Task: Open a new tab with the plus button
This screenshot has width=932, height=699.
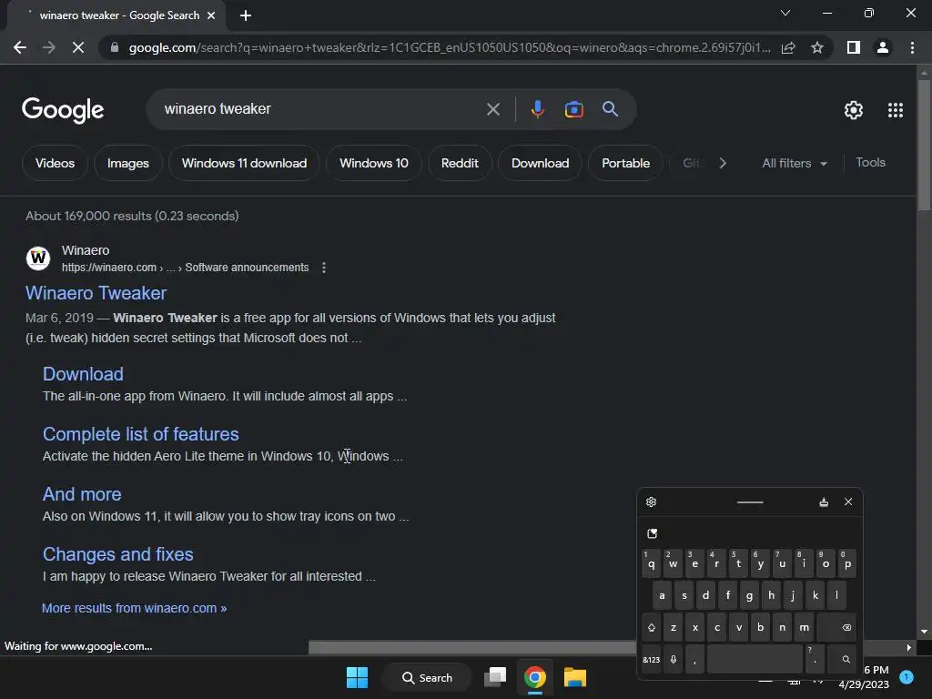Action: click(246, 15)
